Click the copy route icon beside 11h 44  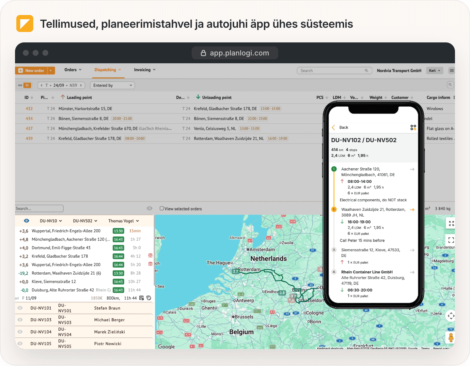(149, 298)
